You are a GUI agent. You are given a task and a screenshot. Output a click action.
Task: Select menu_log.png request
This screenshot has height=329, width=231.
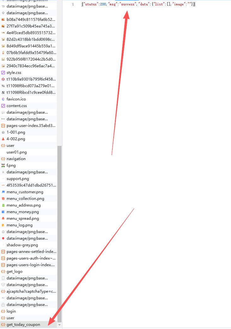28,225
